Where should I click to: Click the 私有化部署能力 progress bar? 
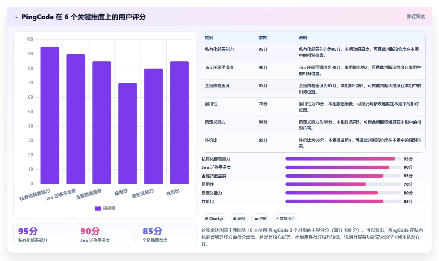(x=343, y=159)
